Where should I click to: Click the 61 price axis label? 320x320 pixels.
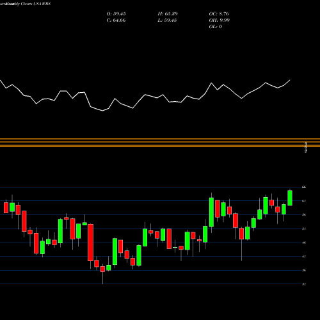304,201
